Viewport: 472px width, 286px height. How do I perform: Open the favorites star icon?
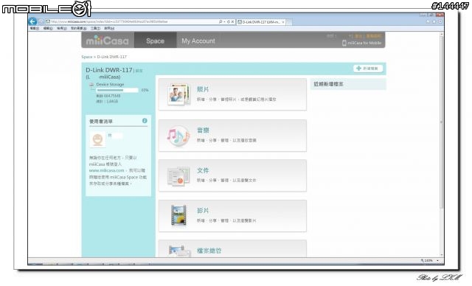[x=434, y=21]
